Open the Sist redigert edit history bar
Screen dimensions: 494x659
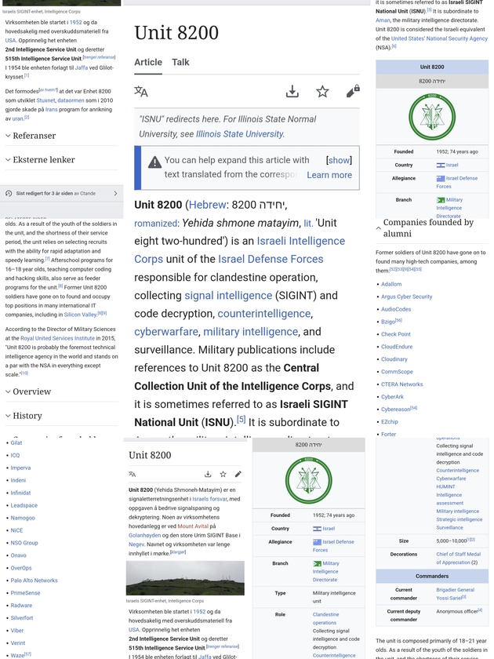point(61,193)
